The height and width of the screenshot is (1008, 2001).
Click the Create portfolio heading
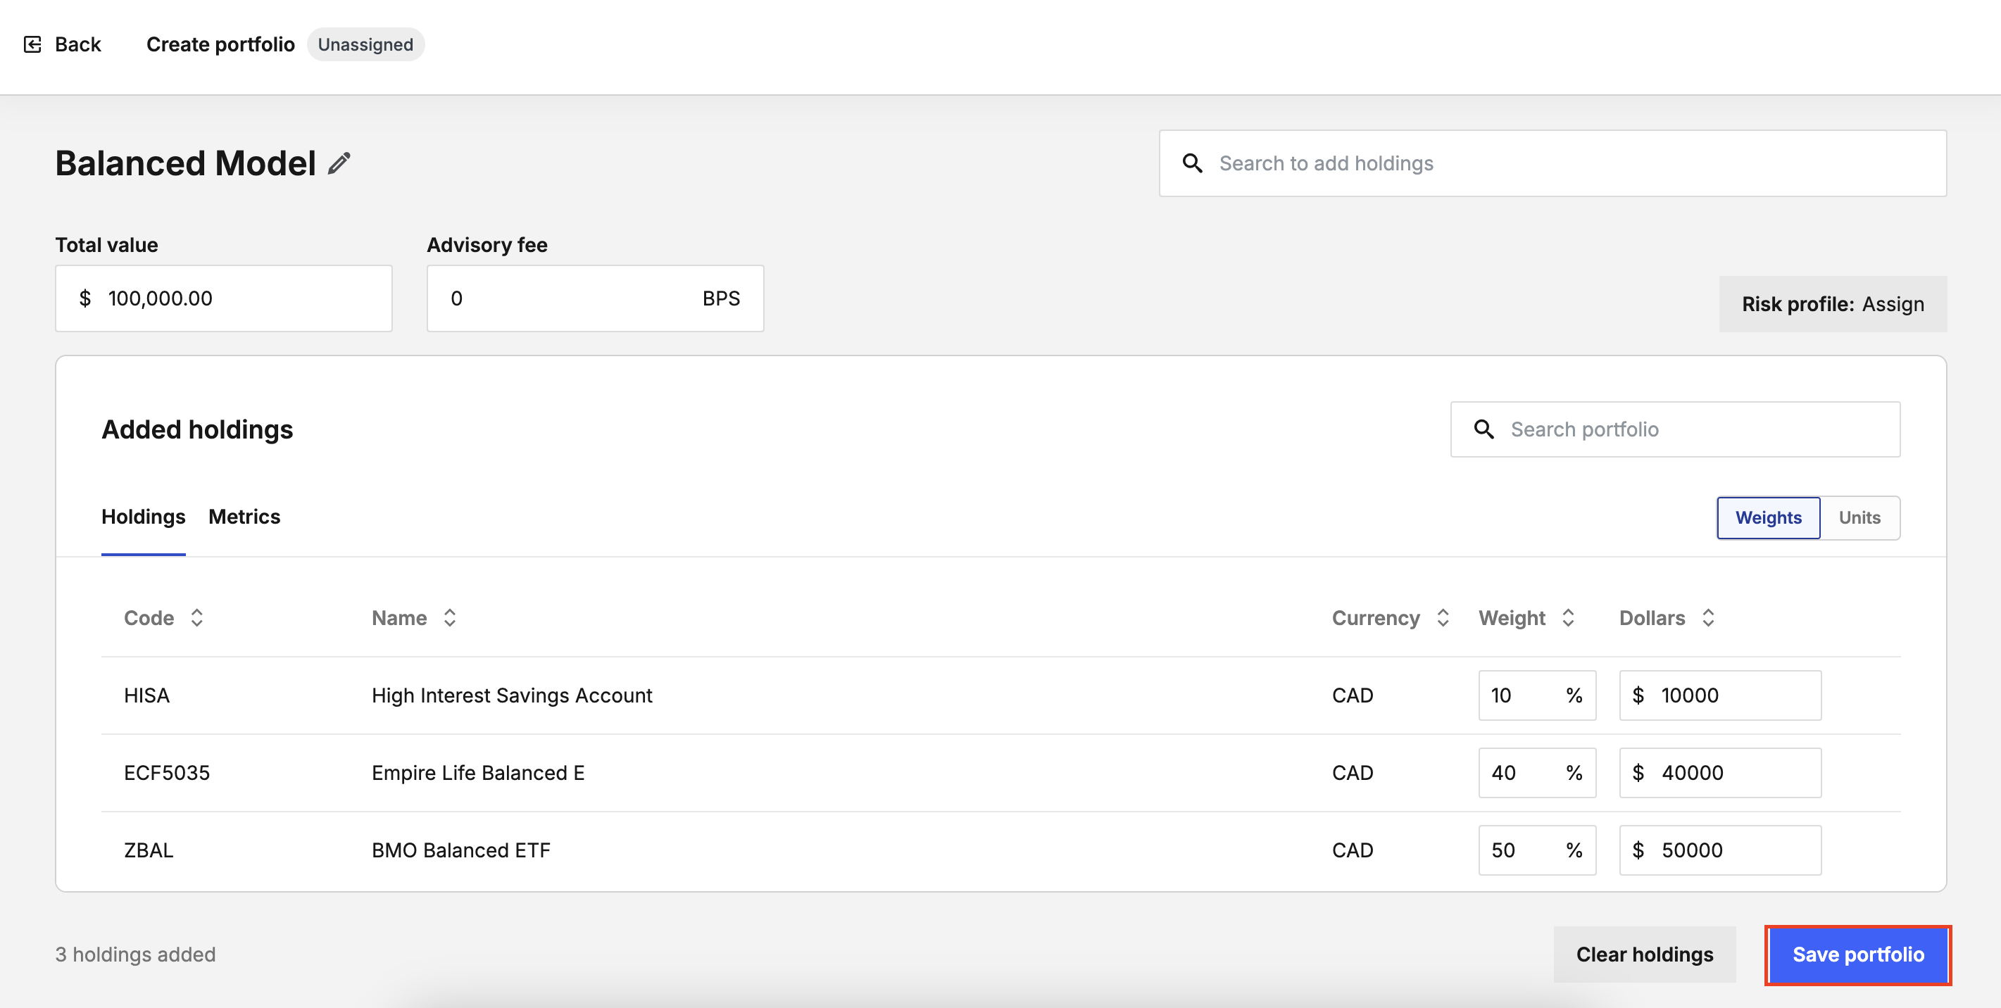(220, 44)
